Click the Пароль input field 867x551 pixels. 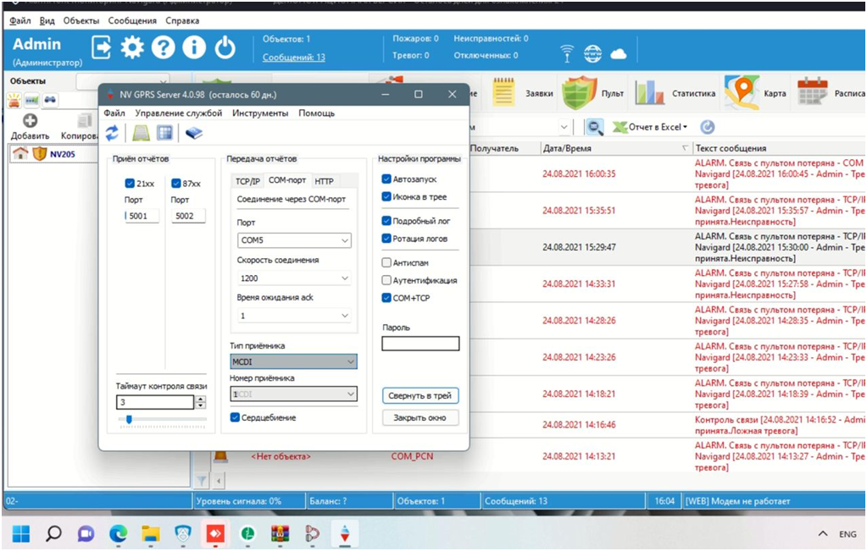pos(420,344)
